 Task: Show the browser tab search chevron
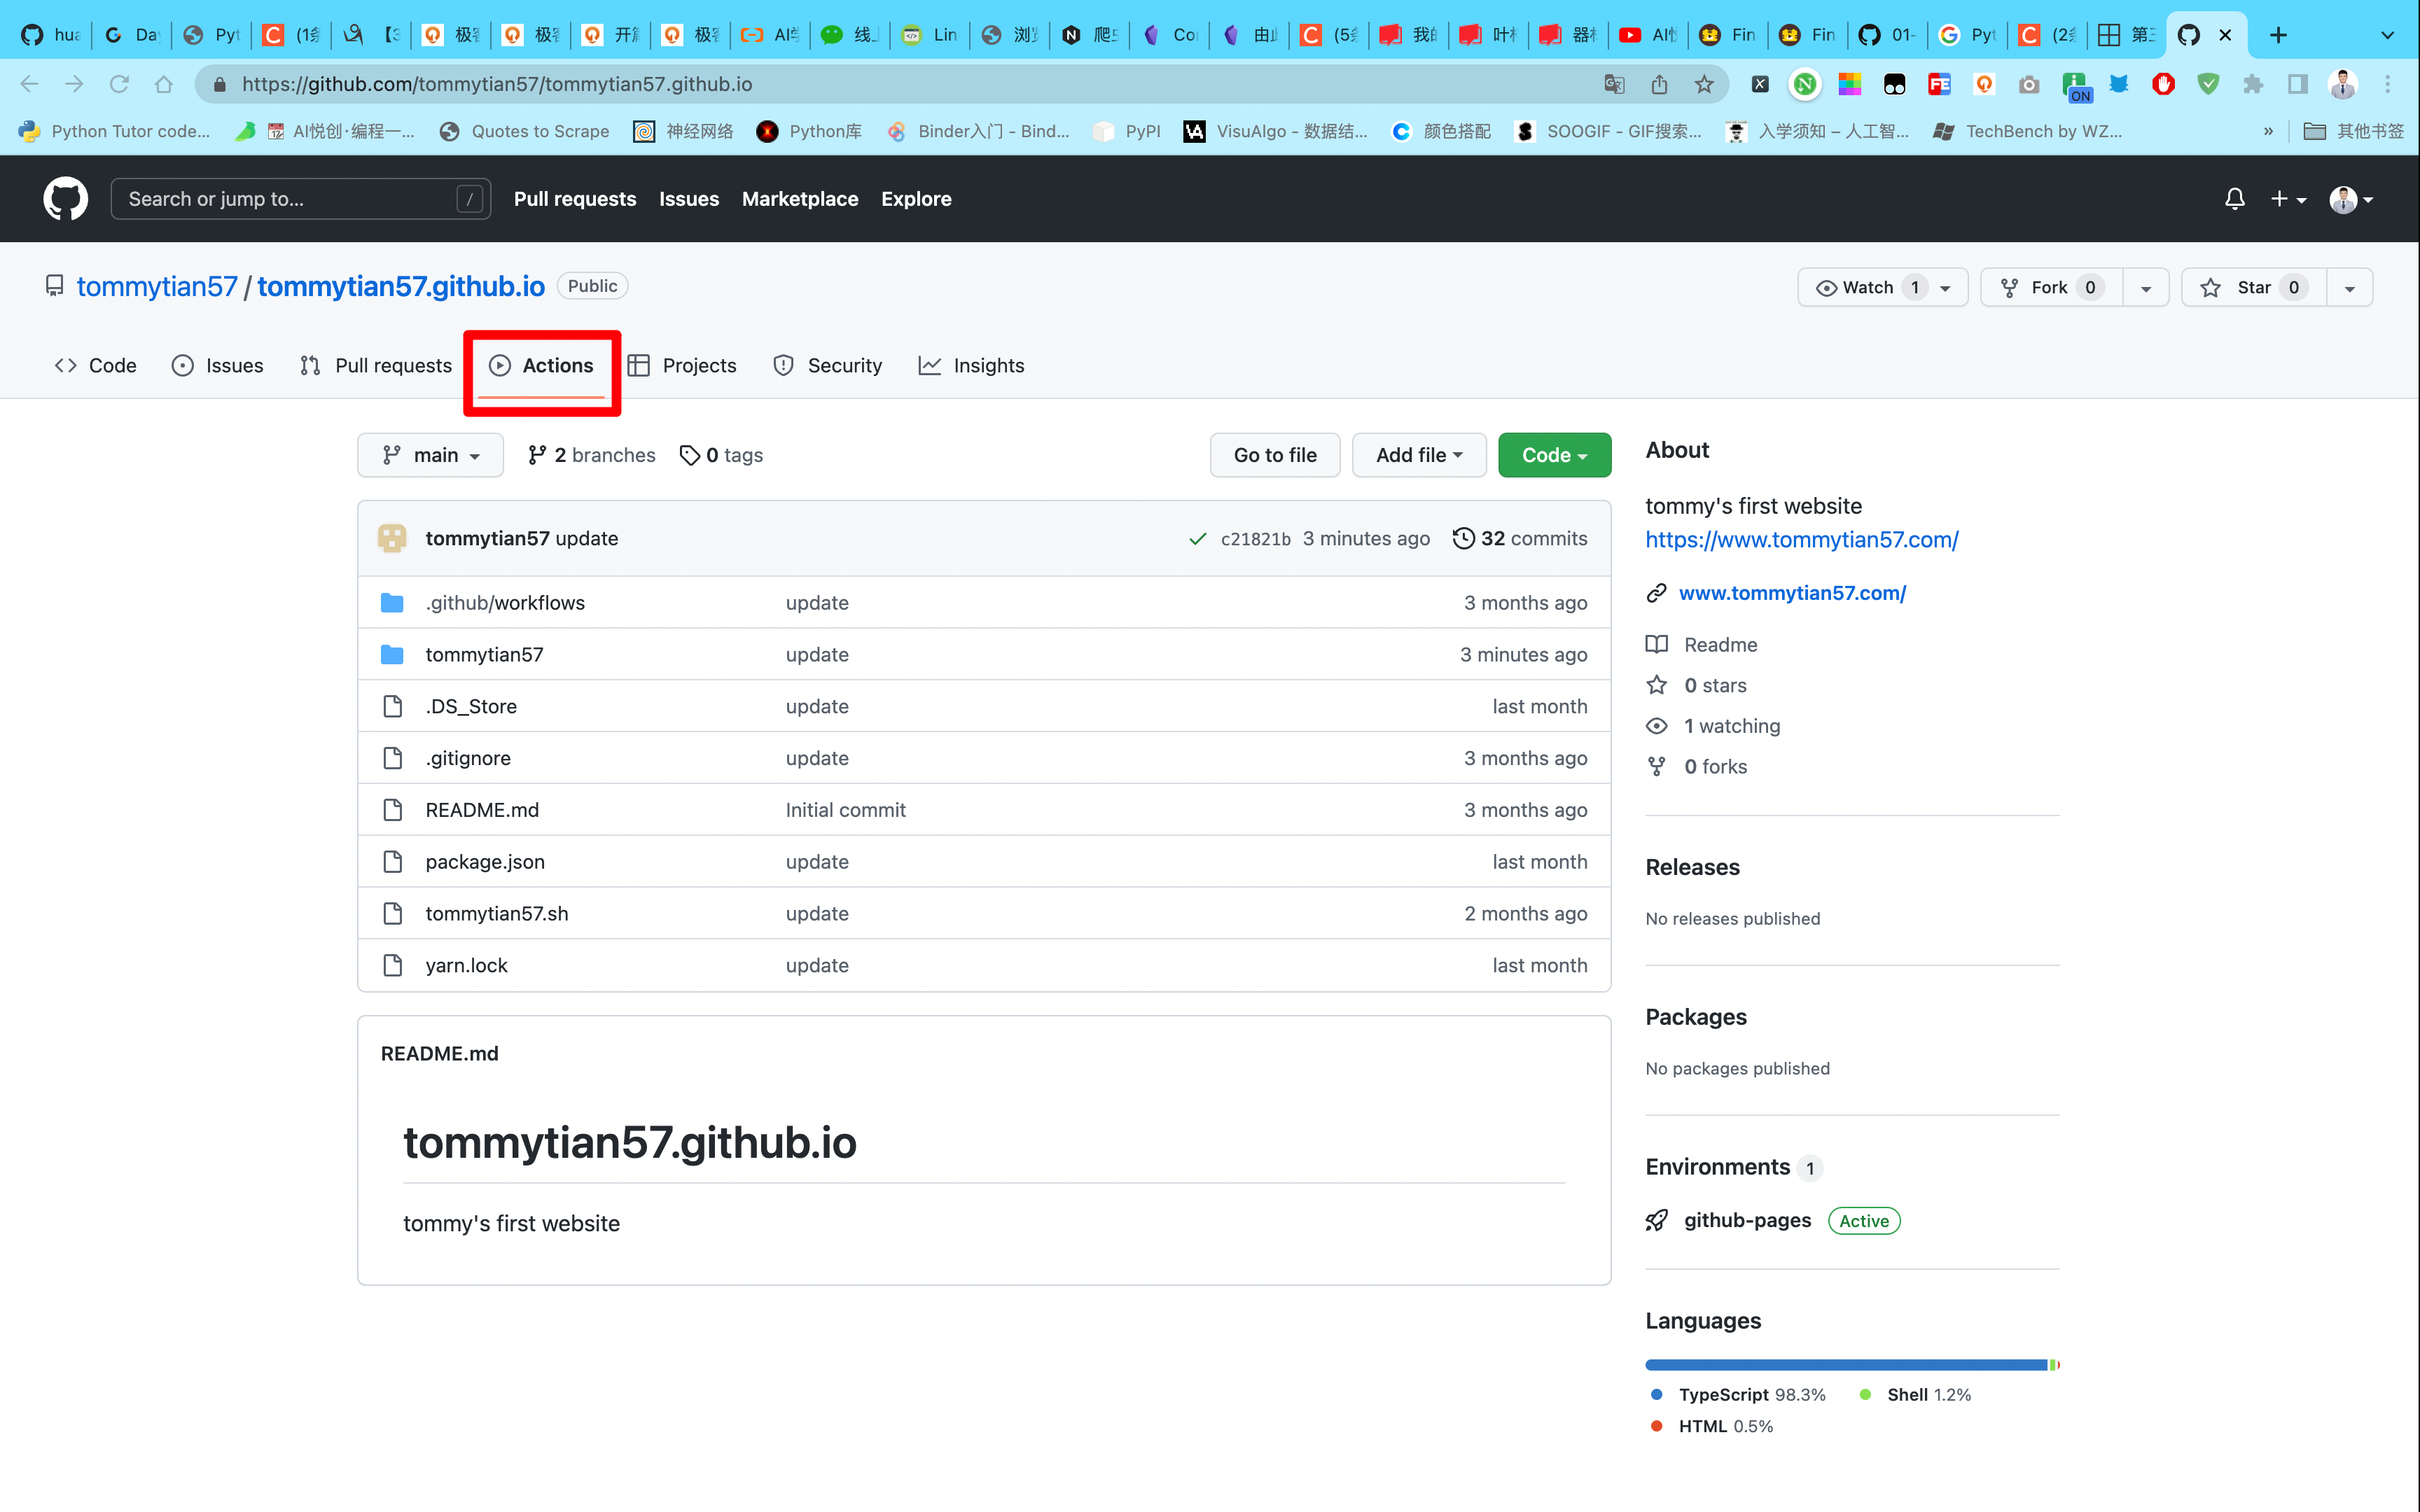(2388, 35)
